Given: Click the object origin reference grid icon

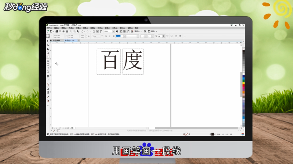Looking at the screenshot, I should pos(48,36).
